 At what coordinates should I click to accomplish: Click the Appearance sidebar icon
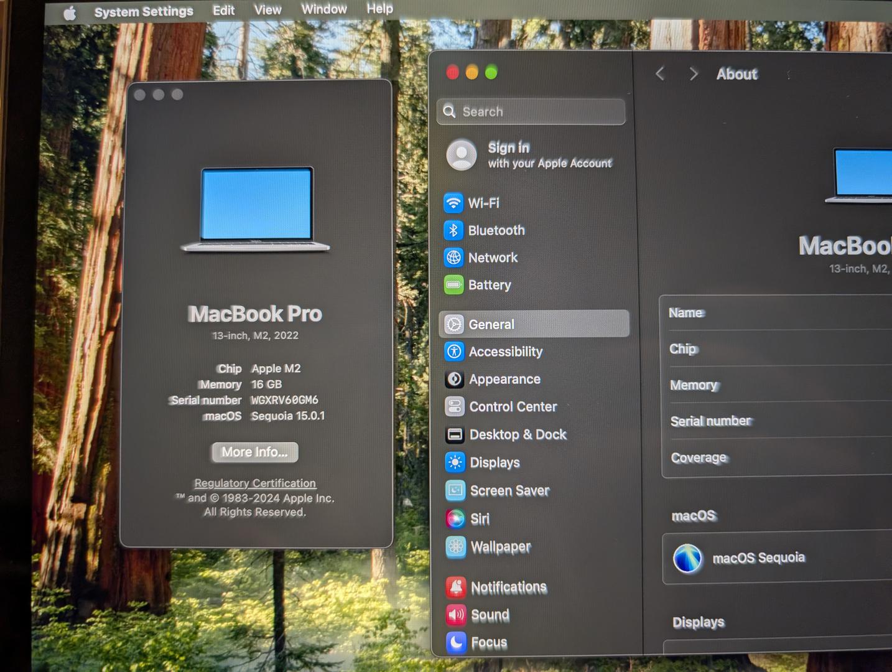[x=455, y=379]
